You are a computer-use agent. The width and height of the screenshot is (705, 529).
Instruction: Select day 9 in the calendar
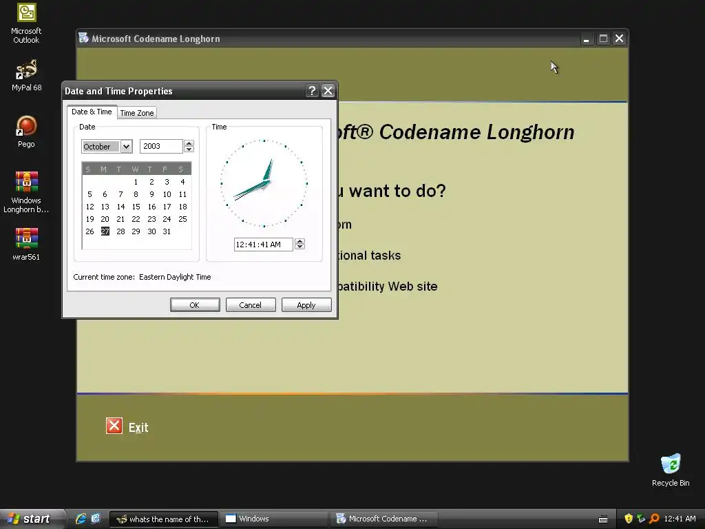coord(151,194)
